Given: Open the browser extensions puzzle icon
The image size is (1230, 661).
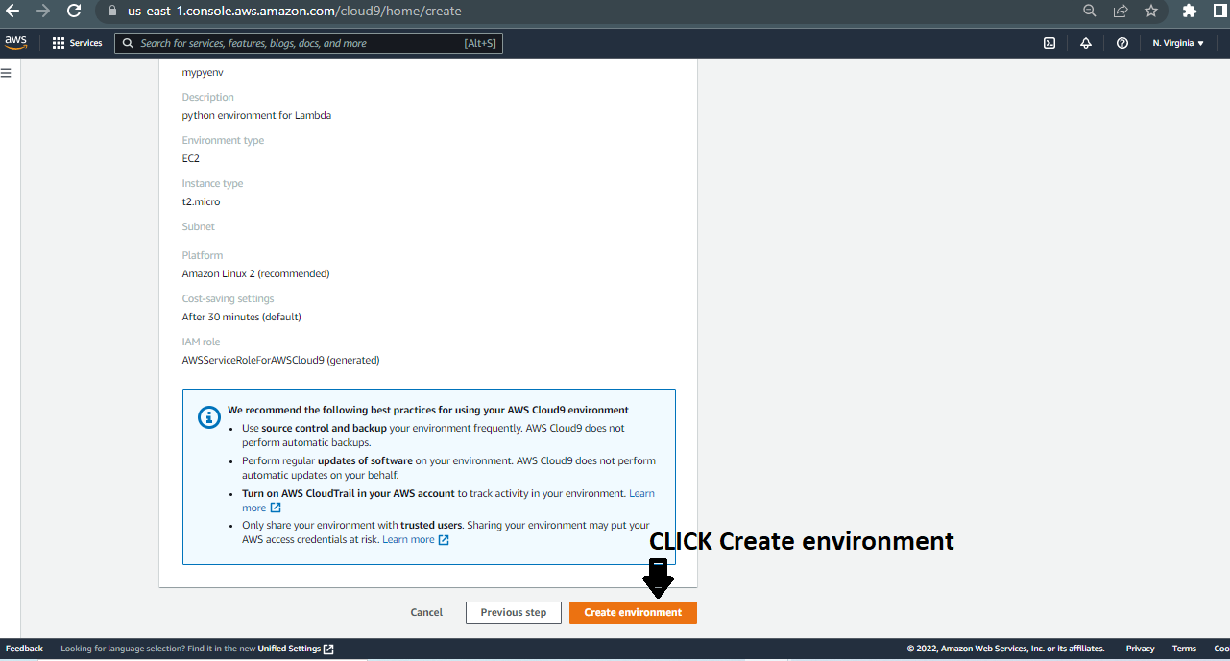Looking at the screenshot, I should click(1190, 12).
